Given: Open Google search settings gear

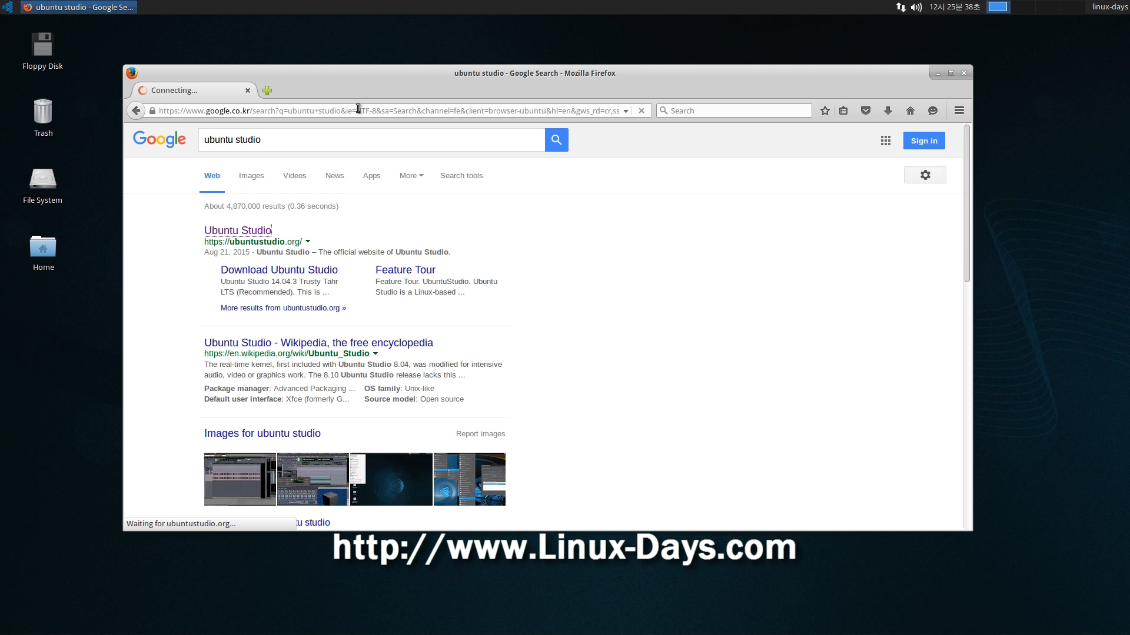Looking at the screenshot, I should click(925, 175).
